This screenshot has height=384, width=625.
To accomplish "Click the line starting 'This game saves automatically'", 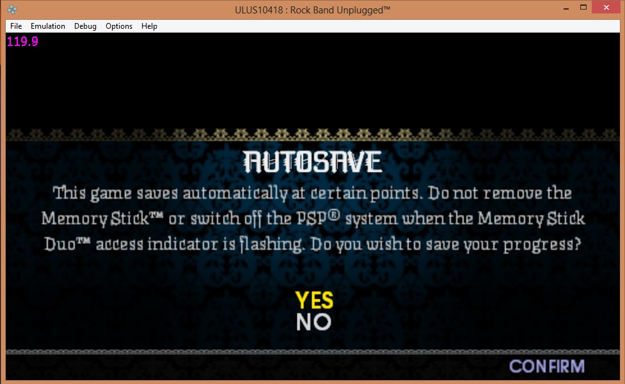I will pyautogui.click(x=312, y=193).
